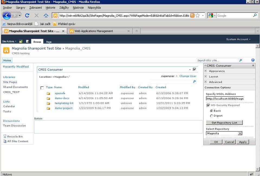This screenshot has height=176, width=260.
Task: Open the address bar URL dropdown arrow
Action: pos(203,16)
